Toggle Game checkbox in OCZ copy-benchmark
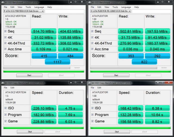Image resolution: width=174 pixels, height=137 pixels. point(5,121)
